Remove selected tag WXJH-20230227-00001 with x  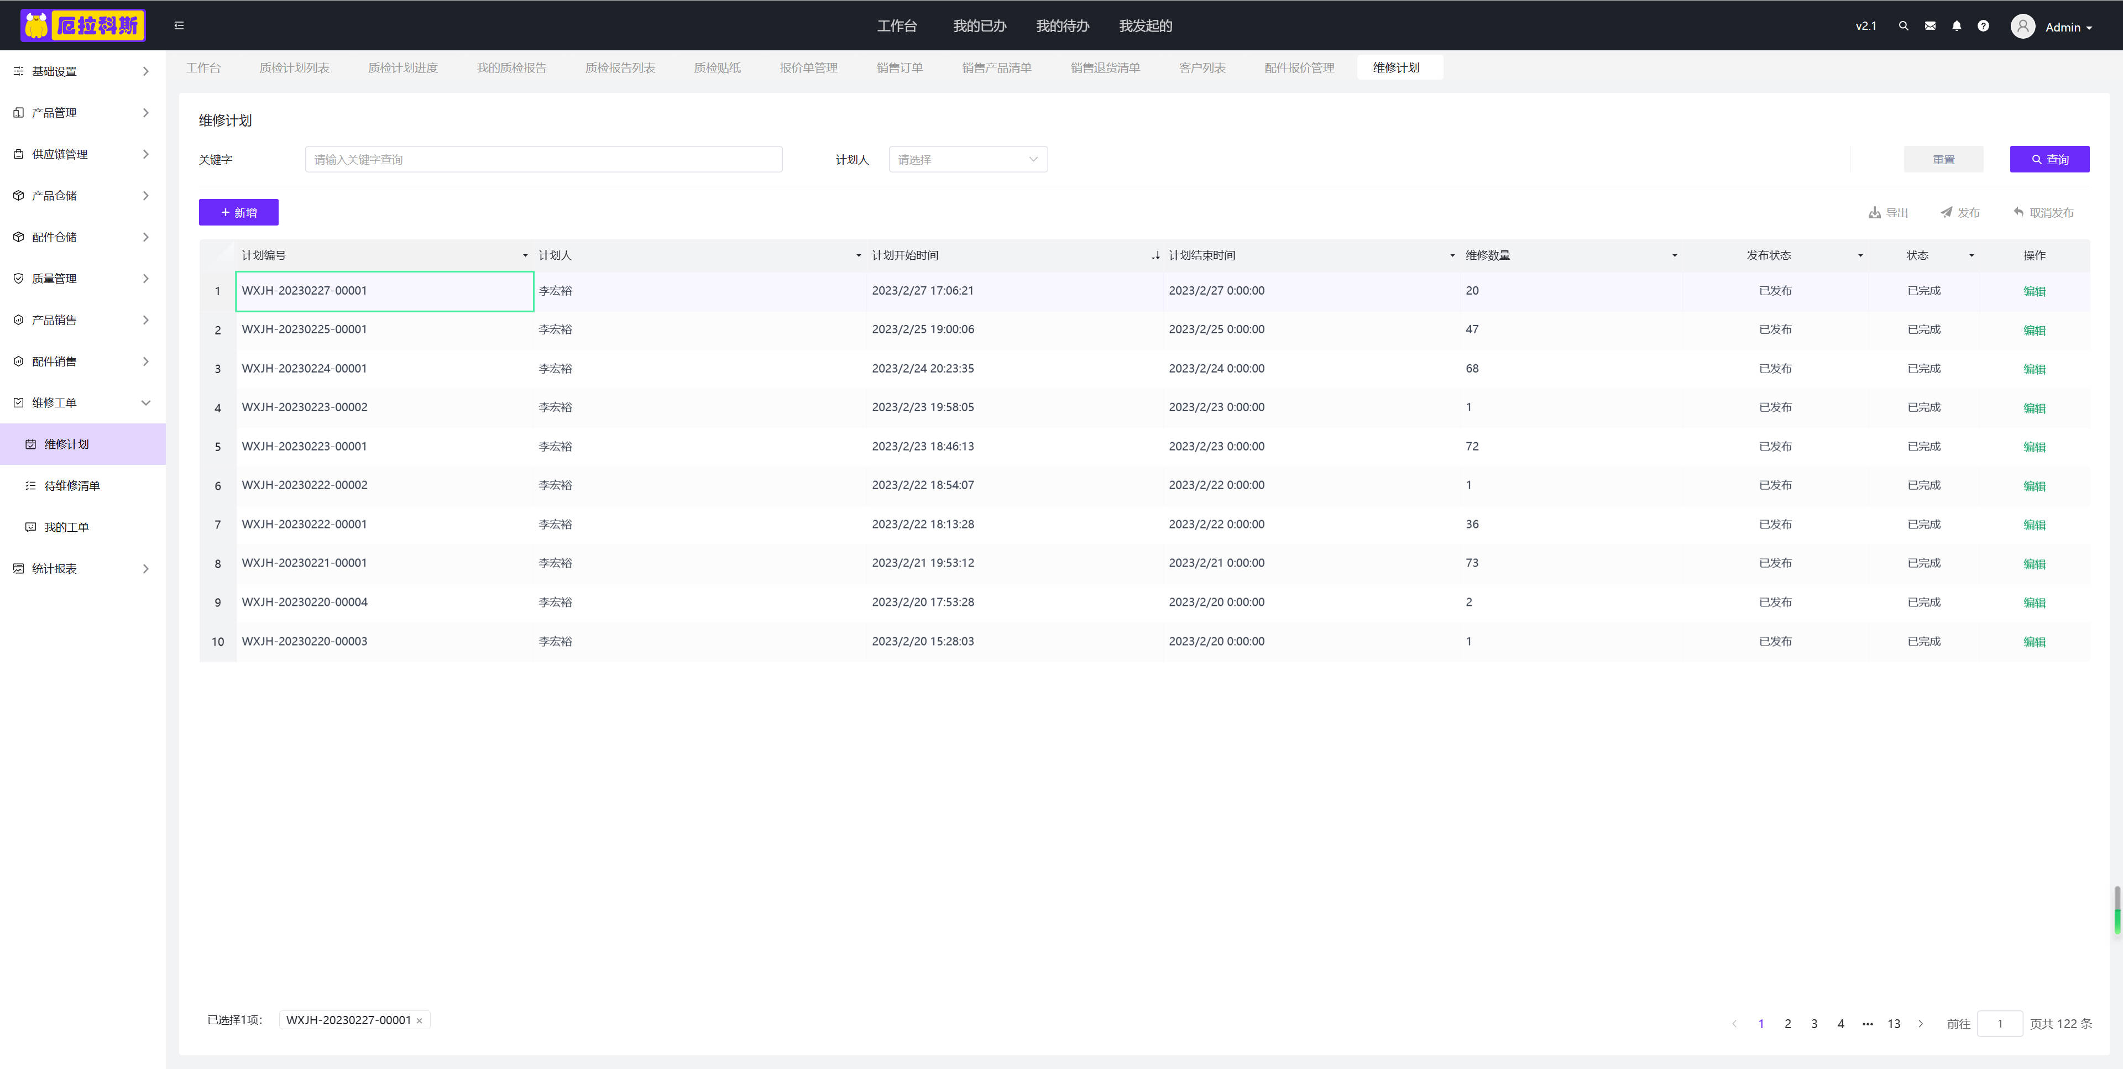pos(420,1020)
